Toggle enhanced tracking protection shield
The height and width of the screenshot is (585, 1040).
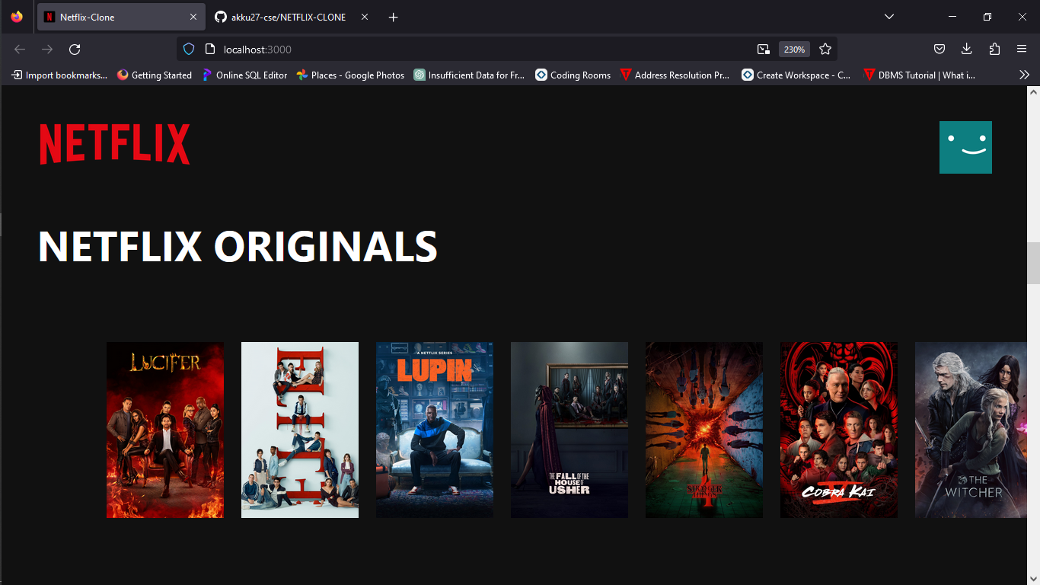(x=188, y=49)
